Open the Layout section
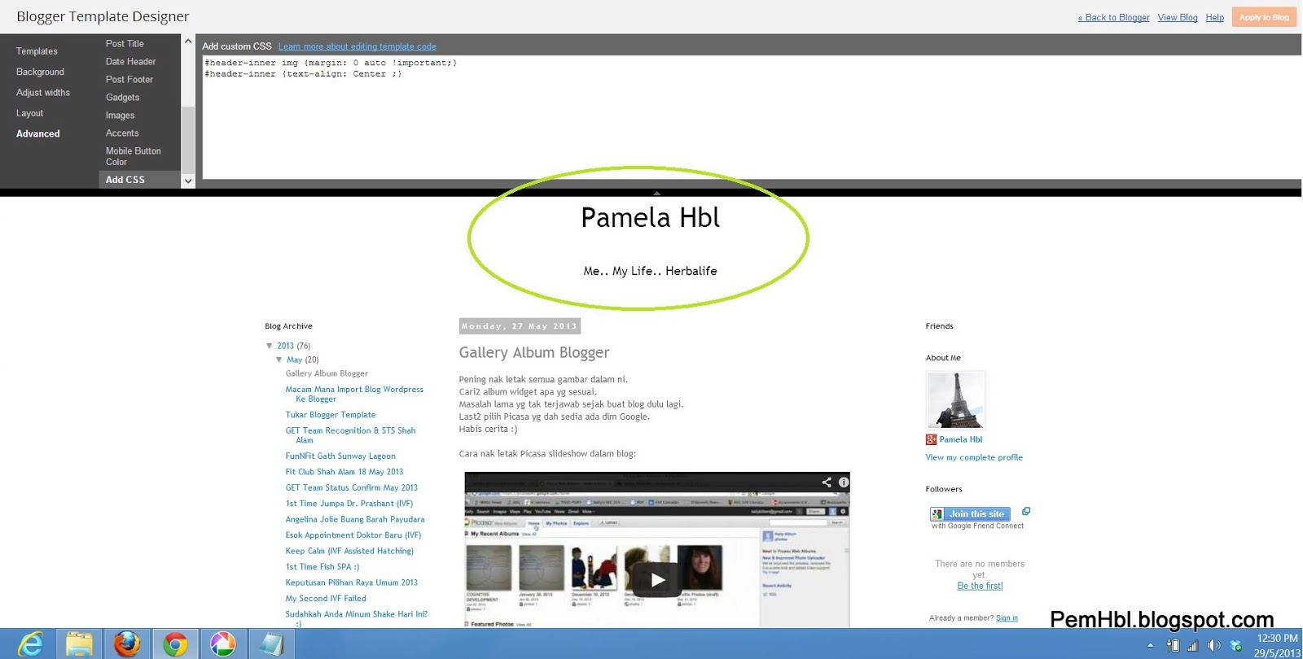Screen dimensions: 1303x659 tap(29, 113)
